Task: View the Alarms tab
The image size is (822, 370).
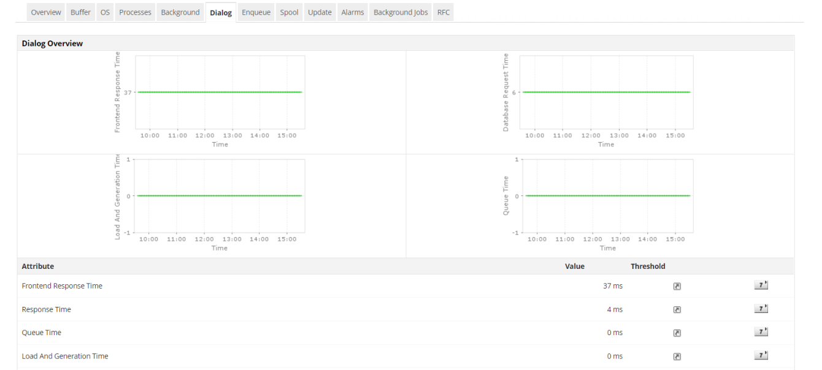Action: coord(352,12)
